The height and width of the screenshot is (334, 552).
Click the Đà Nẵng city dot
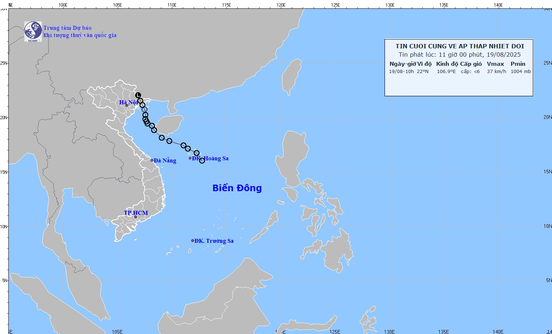(x=152, y=160)
